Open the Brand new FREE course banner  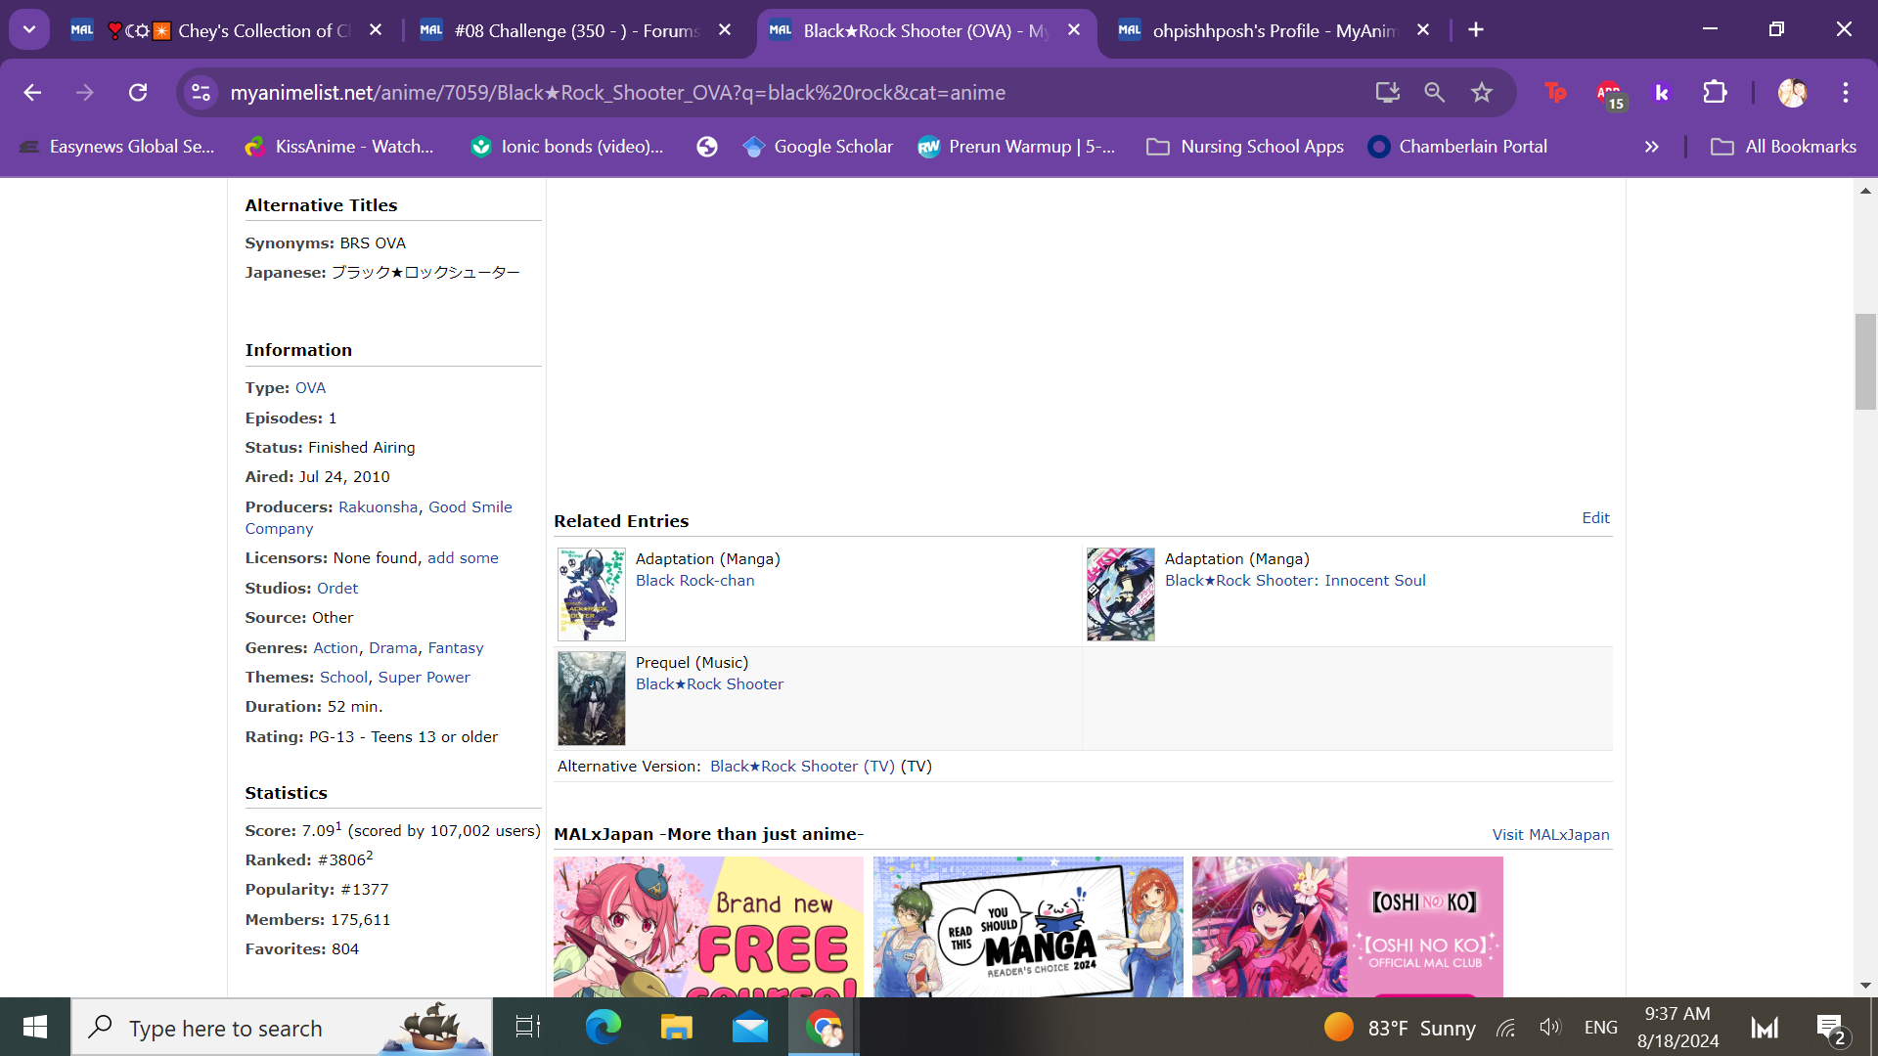tap(708, 927)
